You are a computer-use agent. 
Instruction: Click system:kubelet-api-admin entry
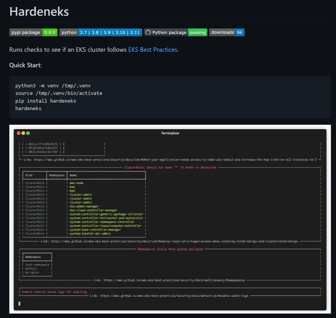90,234
